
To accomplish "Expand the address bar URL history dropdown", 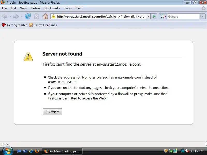I will 148,17.
